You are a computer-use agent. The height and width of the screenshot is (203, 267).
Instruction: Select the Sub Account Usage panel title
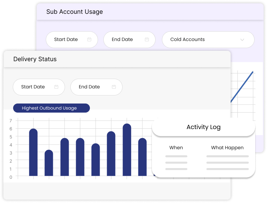[x=74, y=12]
